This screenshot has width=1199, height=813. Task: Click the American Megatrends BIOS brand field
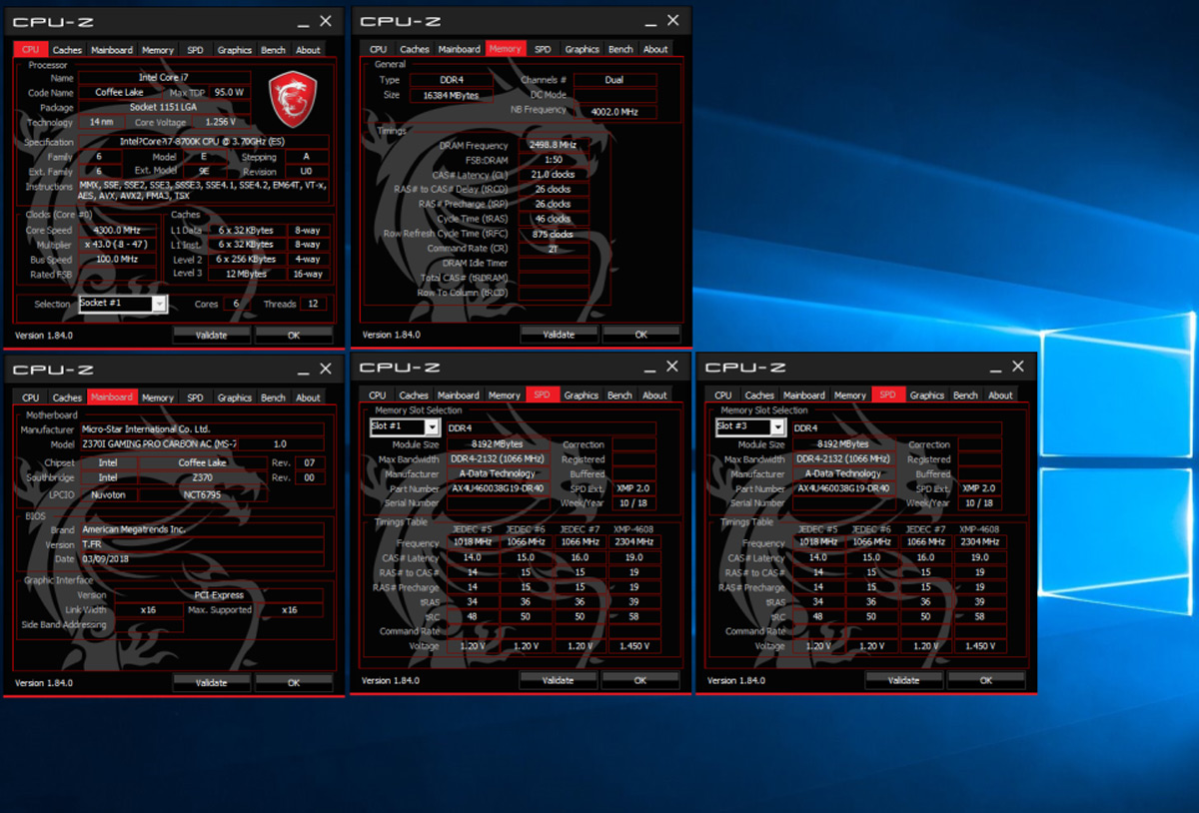[200, 530]
